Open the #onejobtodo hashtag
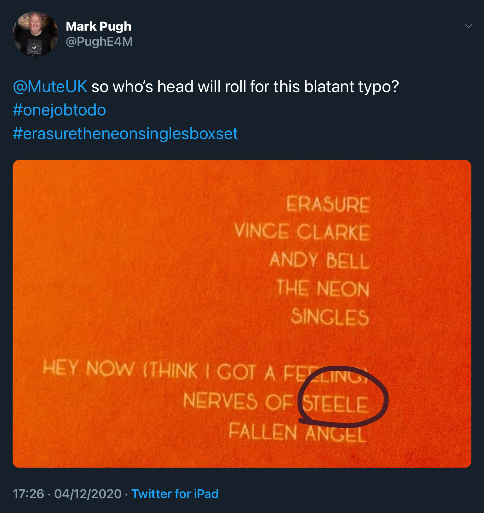 (59, 110)
